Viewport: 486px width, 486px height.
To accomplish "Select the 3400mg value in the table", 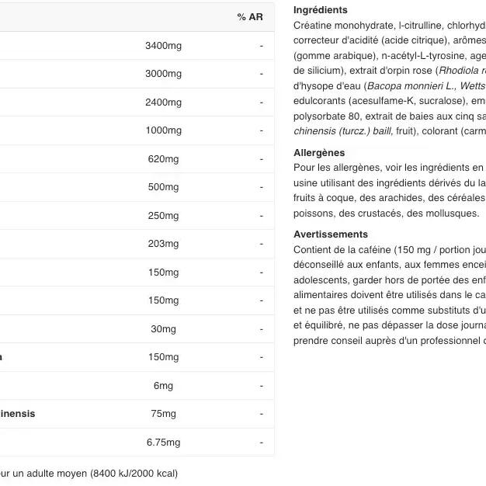I will click(x=163, y=46).
